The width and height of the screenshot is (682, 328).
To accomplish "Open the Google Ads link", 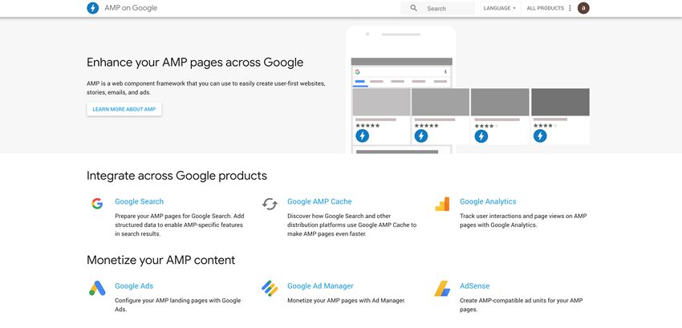I will [134, 285].
